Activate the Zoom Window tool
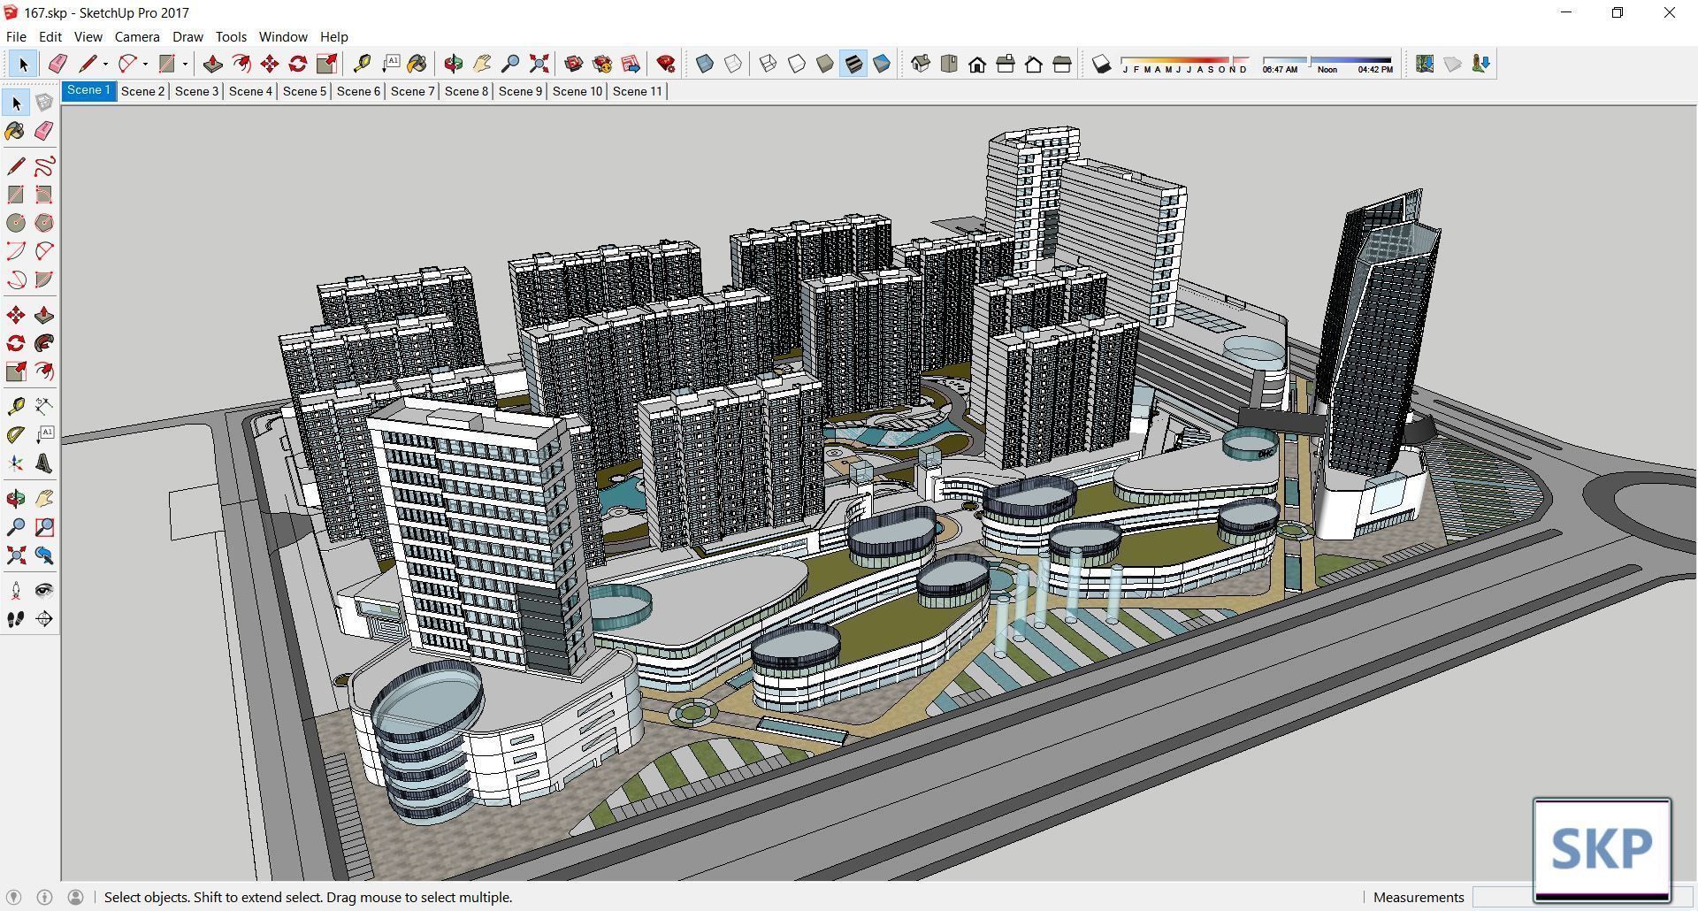 (x=44, y=527)
